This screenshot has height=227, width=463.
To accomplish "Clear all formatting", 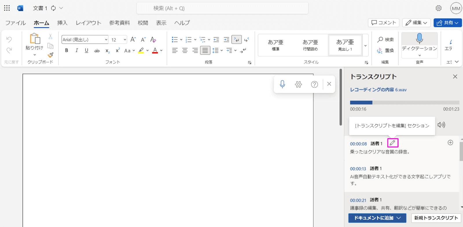I will click(x=153, y=40).
